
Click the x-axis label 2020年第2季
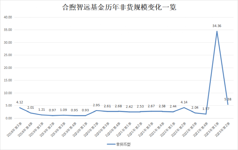point(91,129)
